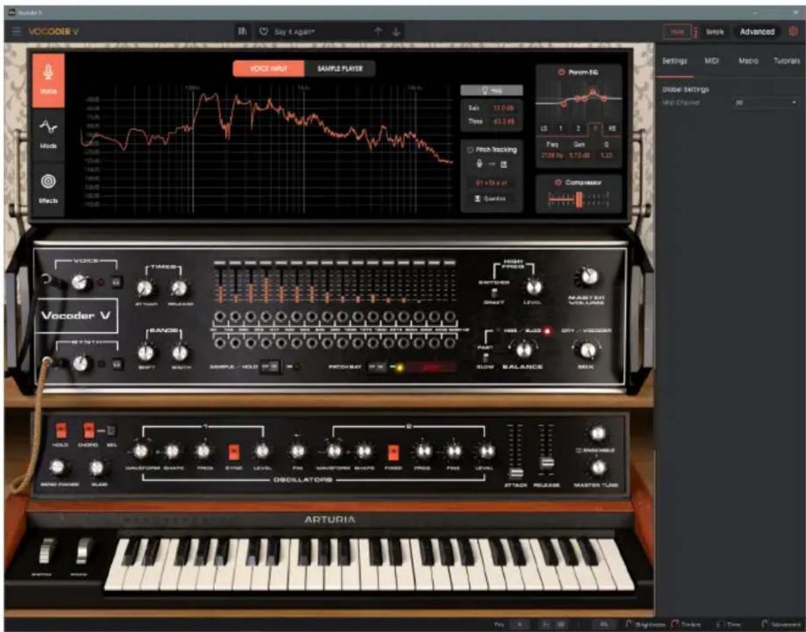
Task: Open the Tutorials side panel tab
Action: 787,61
